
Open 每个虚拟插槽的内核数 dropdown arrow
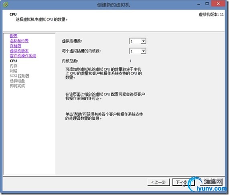point(143,51)
